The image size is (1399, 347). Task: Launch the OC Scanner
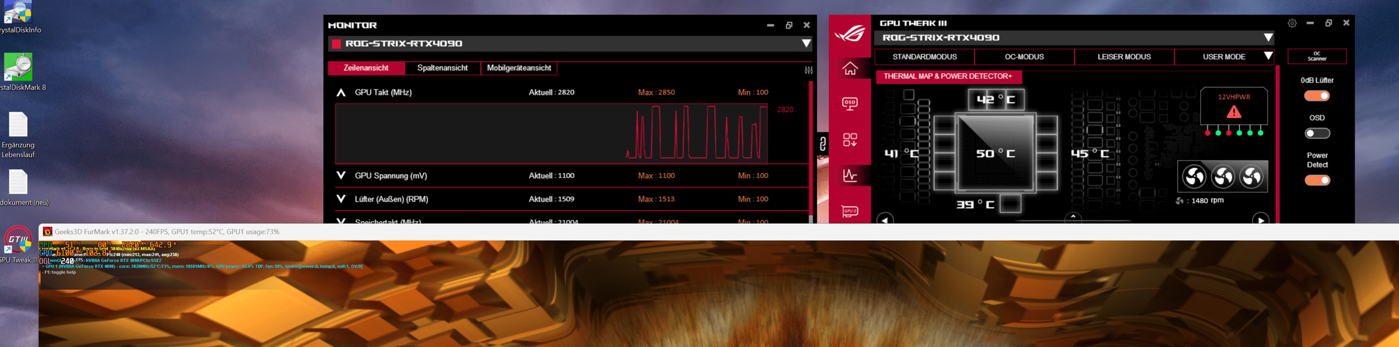pos(1317,56)
